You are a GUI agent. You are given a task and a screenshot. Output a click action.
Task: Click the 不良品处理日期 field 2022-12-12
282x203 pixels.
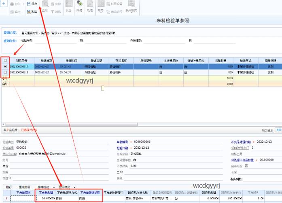click(x=269, y=142)
